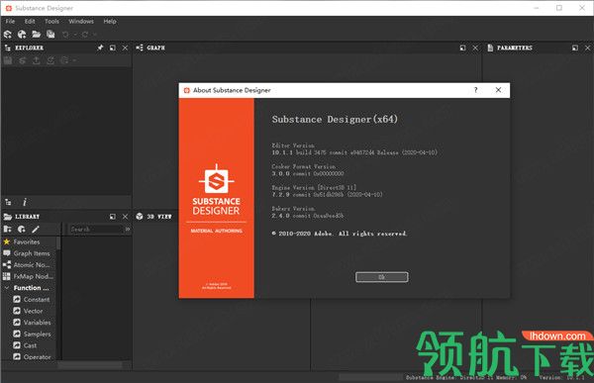Pin the Explorer panel
This screenshot has width=594, height=383.
100,48
